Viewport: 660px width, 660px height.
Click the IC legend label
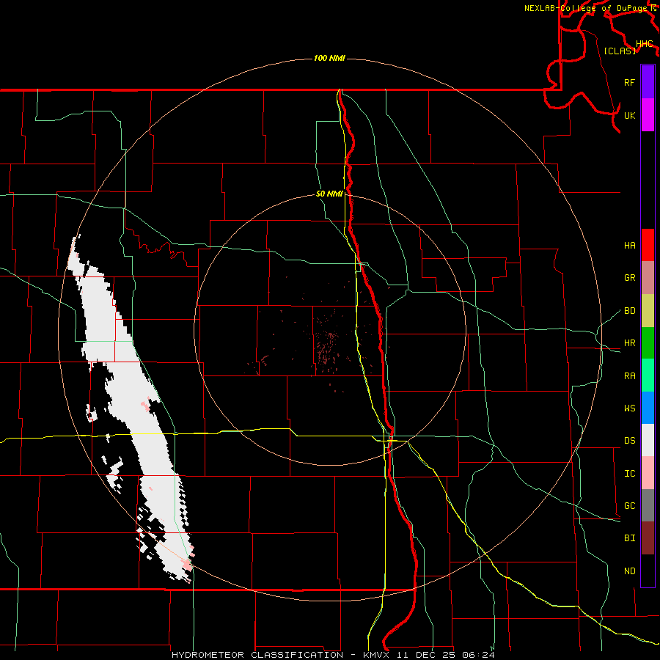coord(629,473)
